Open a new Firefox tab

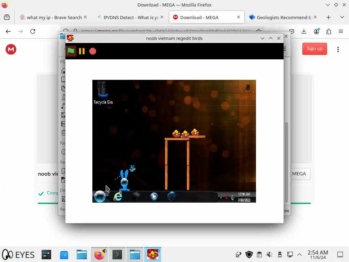pos(328,17)
